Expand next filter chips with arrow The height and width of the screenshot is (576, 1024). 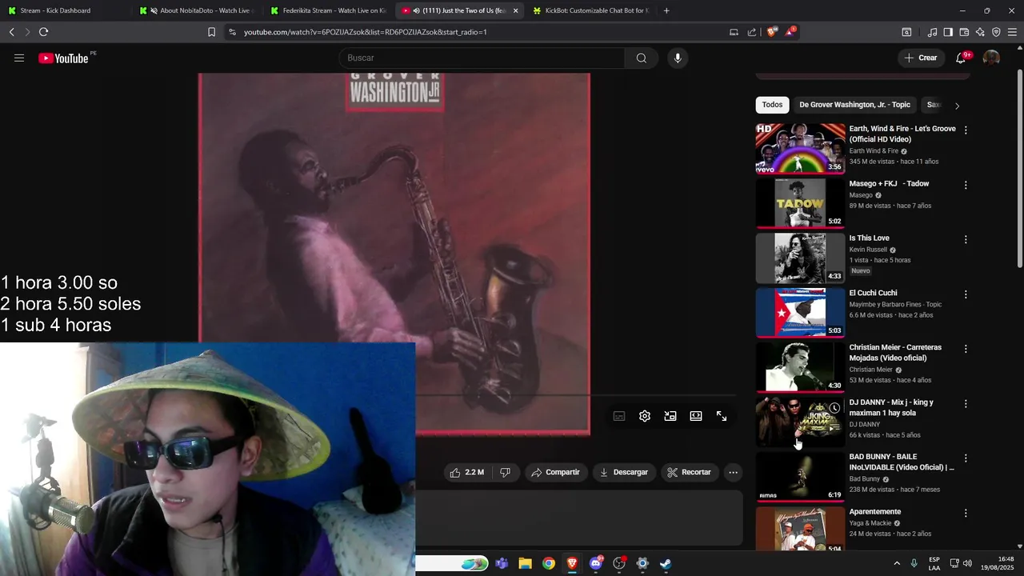point(957,106)
